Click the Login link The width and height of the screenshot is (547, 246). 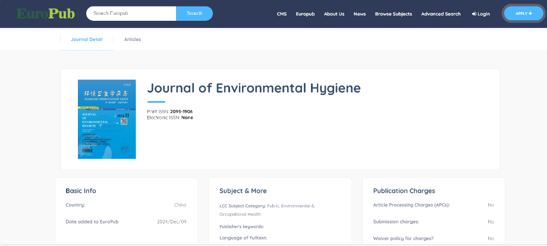click(481, 14)
